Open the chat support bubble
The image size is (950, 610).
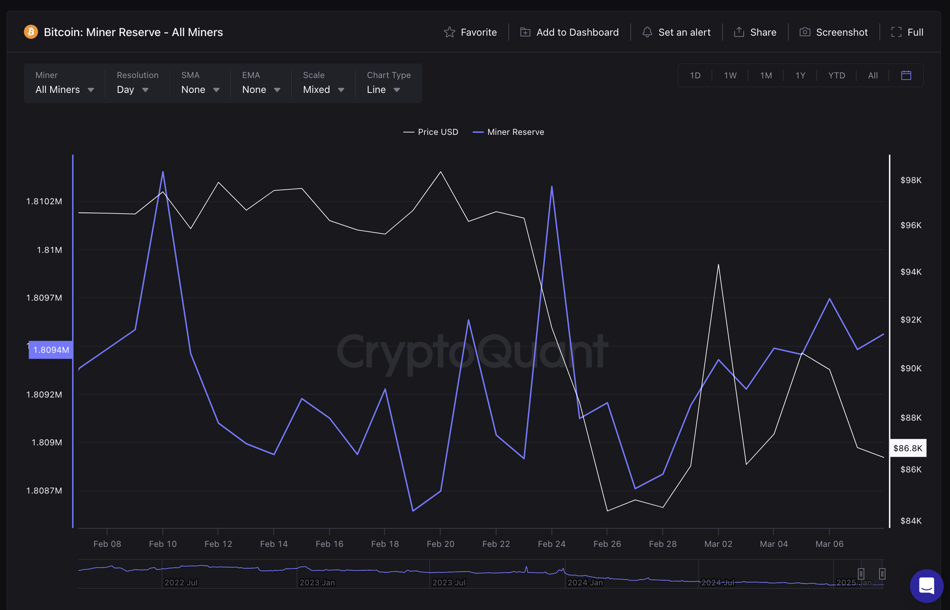[x=926, y=586]
